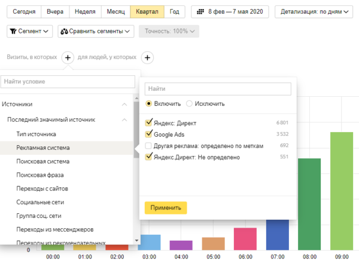The height and width of the screenshot is (261, 359).
Task: Click the droplets icon on Сравнить сегменты
Action: tap(64, 31)
